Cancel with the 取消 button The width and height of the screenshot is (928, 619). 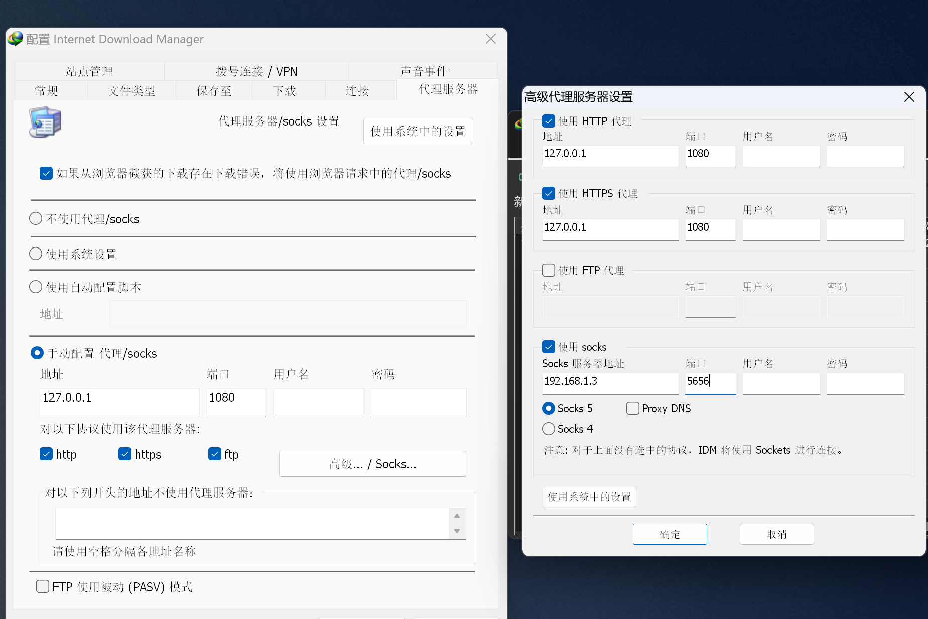776,534
